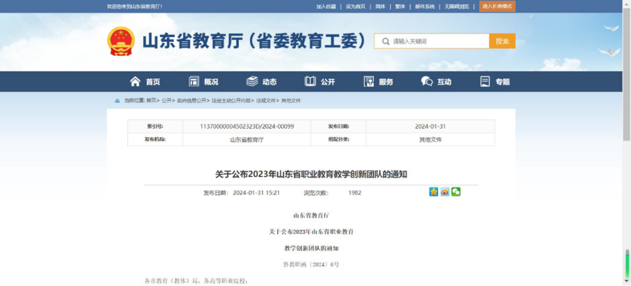Click the orange 进入长者模式 button
The image size is (631, 286).
point(497,6)
